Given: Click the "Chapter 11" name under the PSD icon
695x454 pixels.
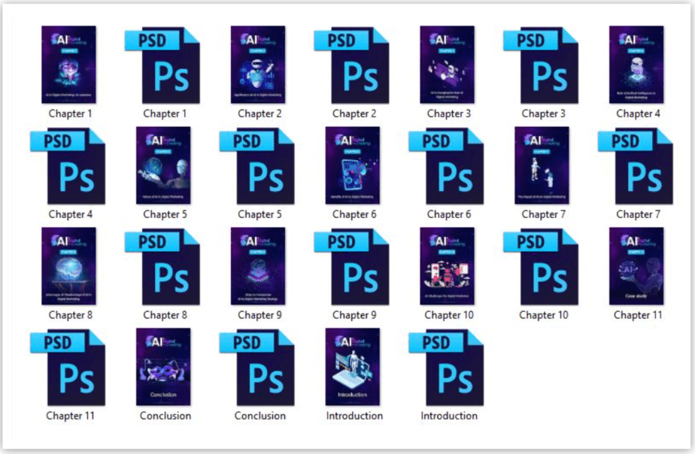Looking at the screenshot, I should pyautogui.click(x=71, y=416).
